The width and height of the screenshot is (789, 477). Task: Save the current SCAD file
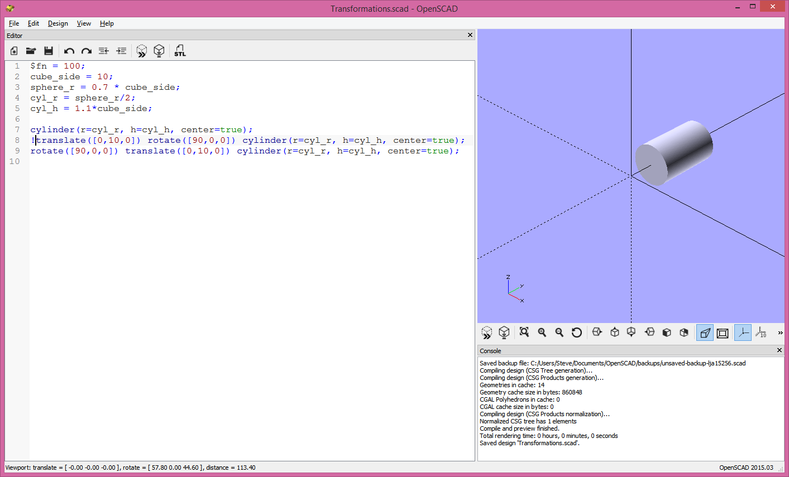click(49, 51)
